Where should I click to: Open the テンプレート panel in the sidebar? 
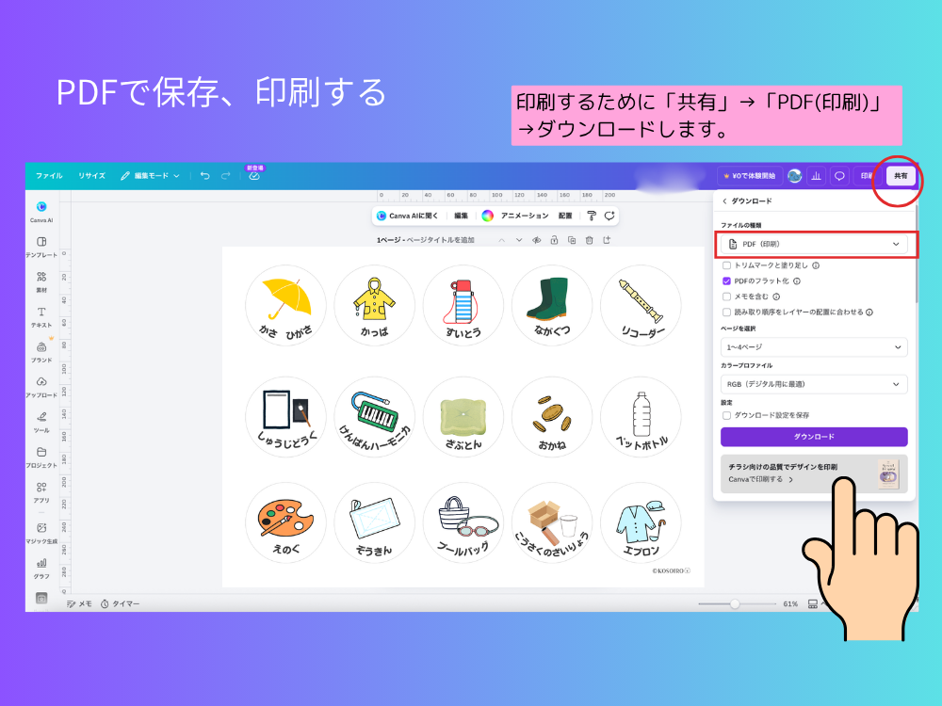41,247
